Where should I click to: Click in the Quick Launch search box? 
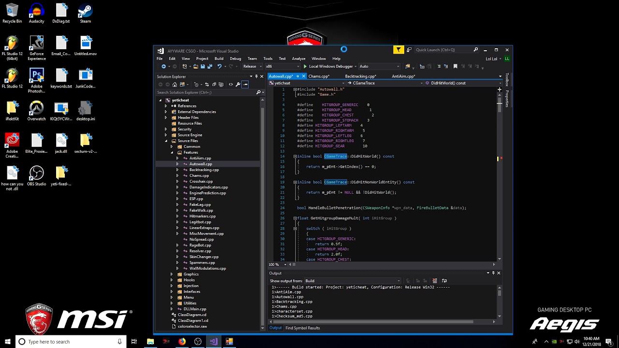[446, 50]
